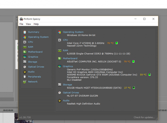Click the Audio speaker icon in sidebar
167x123 pixels.
[x=25, y=72]
